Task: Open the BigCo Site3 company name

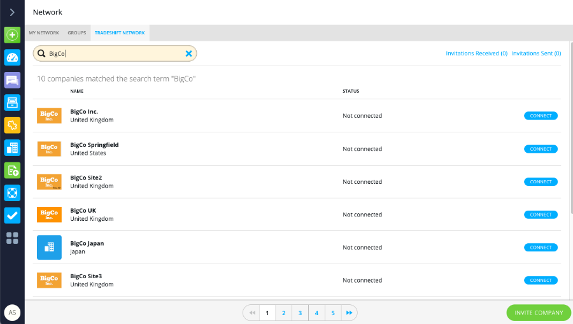Action: tap(86, 276)
